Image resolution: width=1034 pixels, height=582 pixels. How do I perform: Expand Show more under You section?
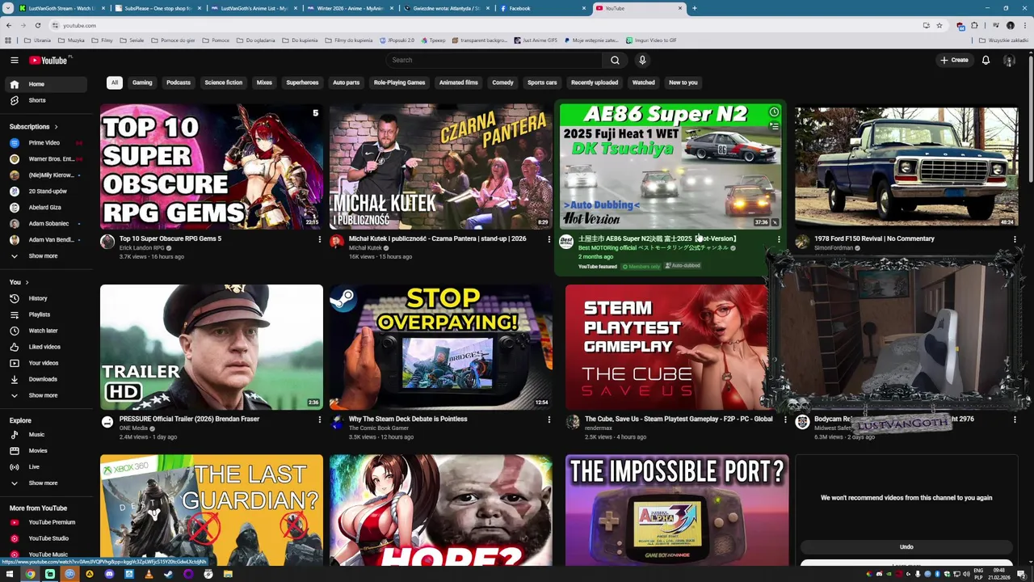pyautogui.click(x=45, y=395)
